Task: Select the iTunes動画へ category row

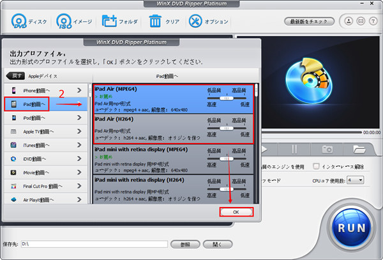Action: click(x=46, y=145)
